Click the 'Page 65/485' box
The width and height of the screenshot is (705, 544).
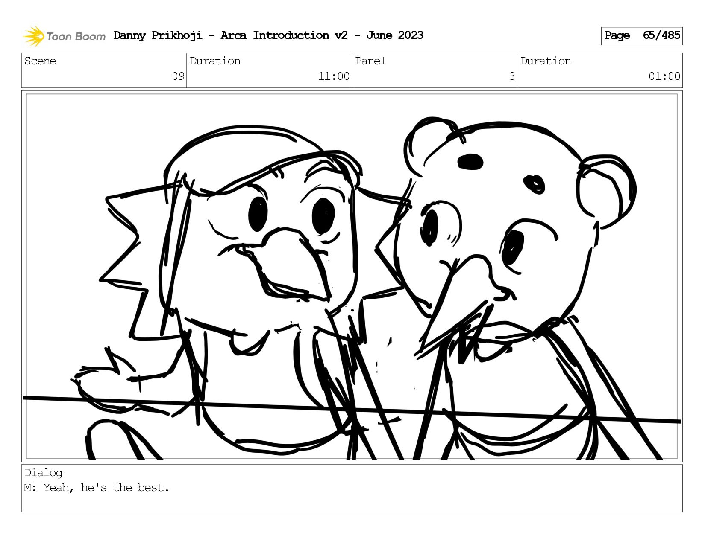point(642,36)
